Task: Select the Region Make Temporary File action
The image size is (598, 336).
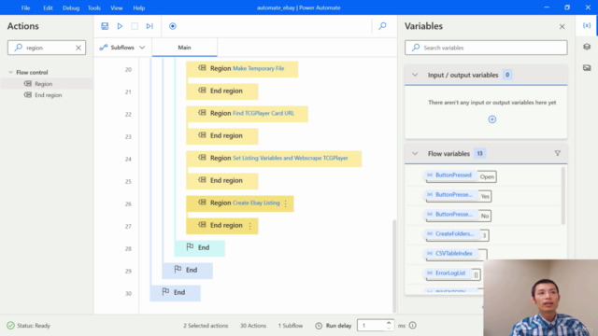Action: 242,69
